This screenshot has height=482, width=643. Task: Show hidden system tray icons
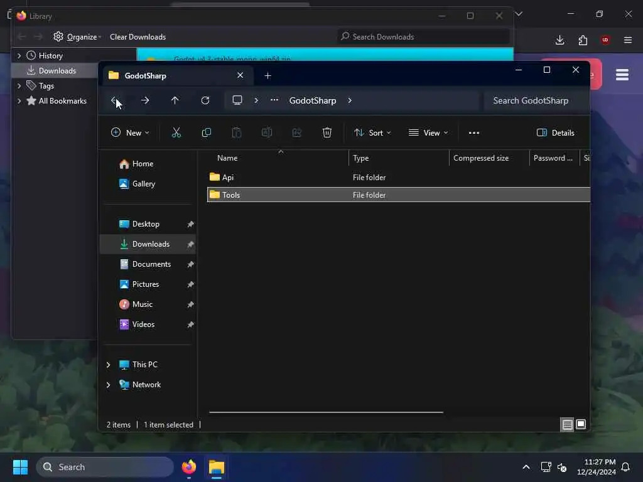(526, 467)
